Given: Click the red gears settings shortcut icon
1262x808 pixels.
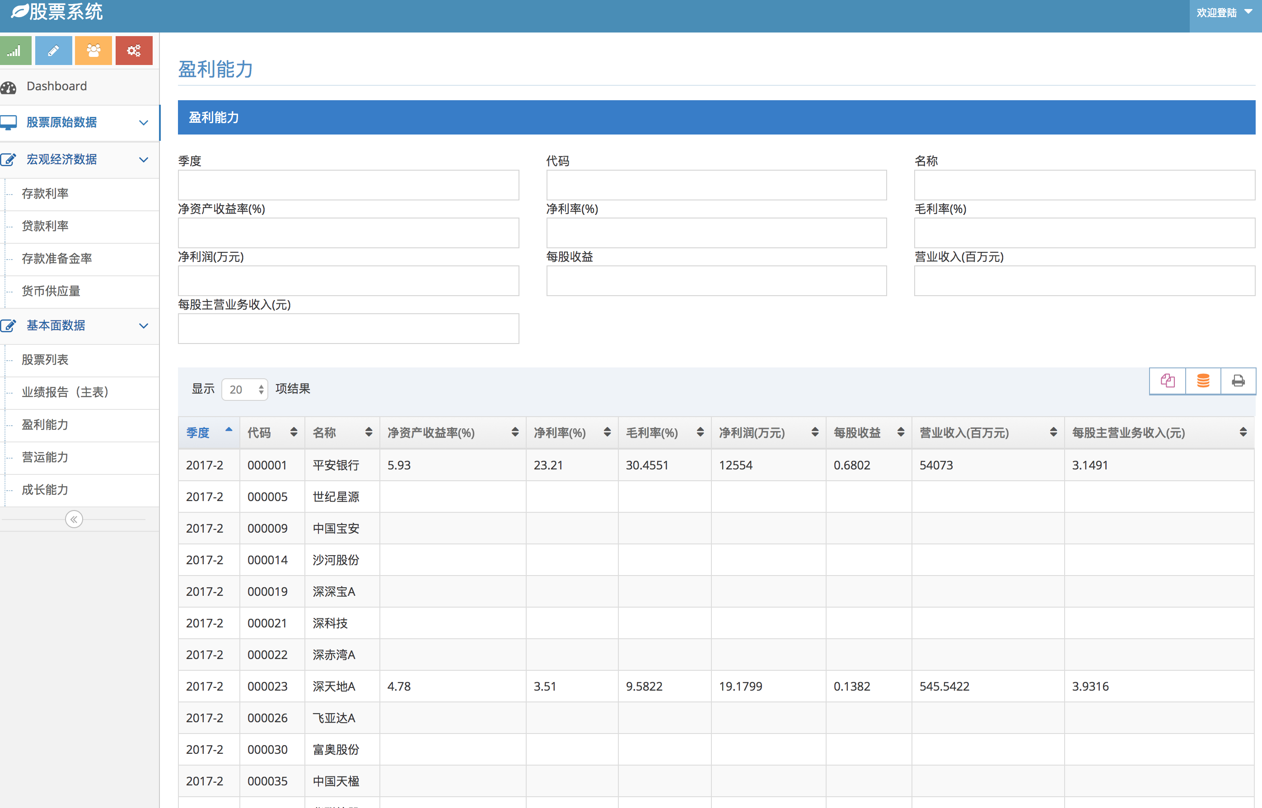Looking at the screenshot, I should 134,51.
